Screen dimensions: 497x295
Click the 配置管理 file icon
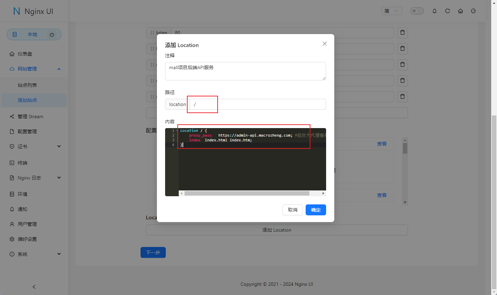click(x=12, y=131)
